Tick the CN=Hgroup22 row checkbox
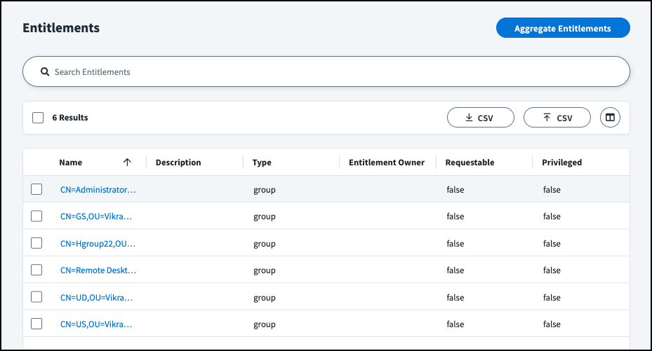 coord(36,243)
